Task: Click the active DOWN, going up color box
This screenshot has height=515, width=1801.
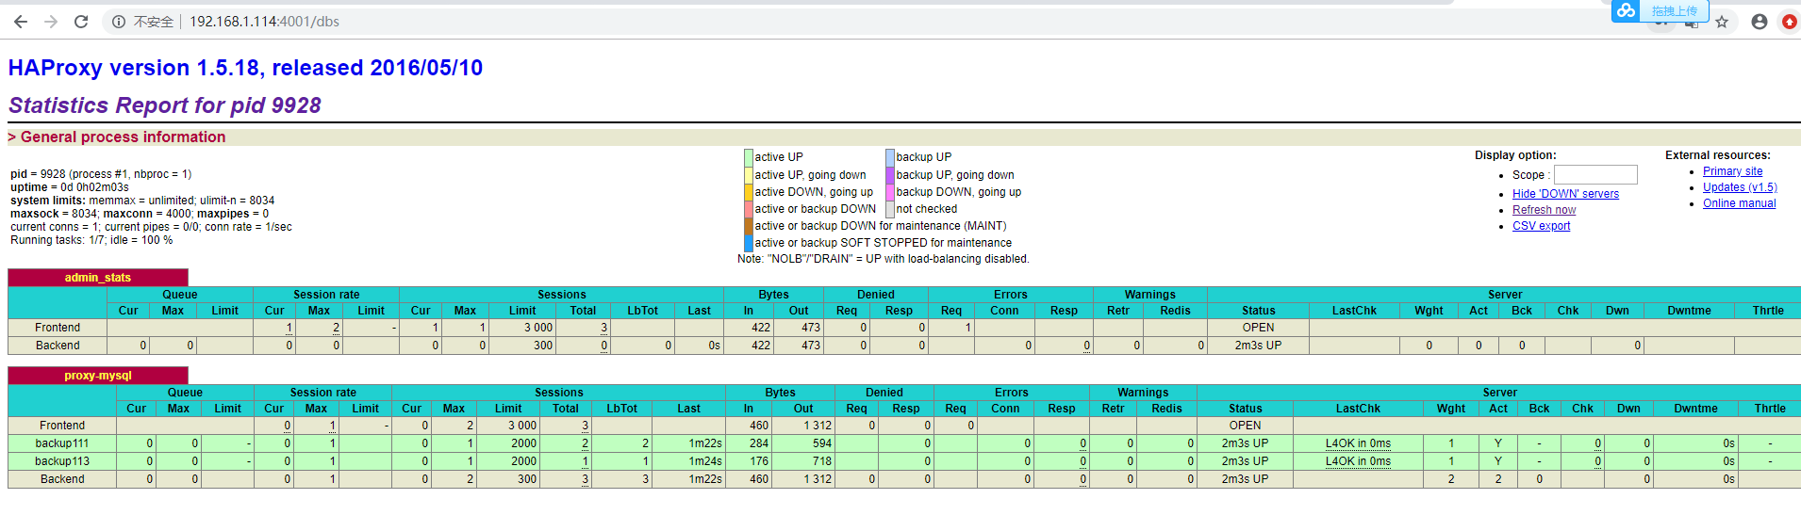Action: (749, 191)
